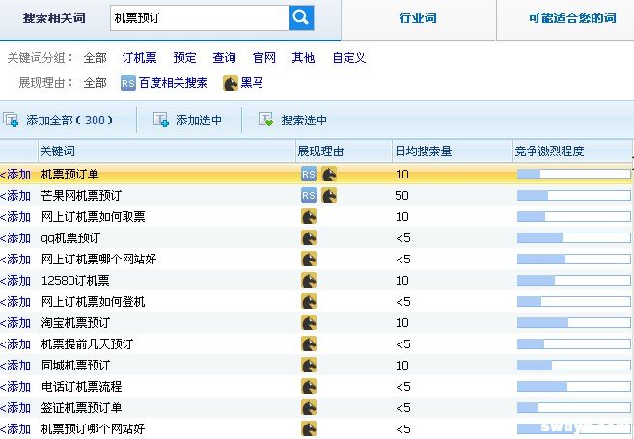Filter by 黑马 reason
Viewport: 634px width, 439px height.
pyautogui.click(x=252, y=83)
